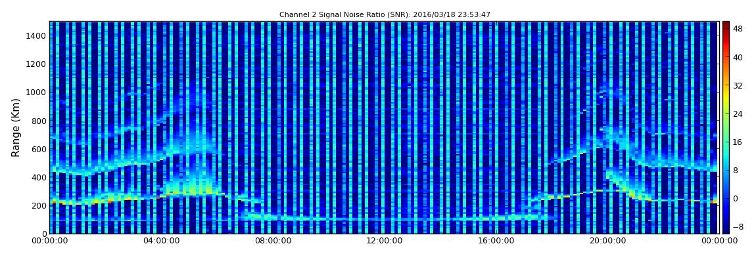This screenshot has width=756, height=267.
Task: Click the 'Range (Km)' y-axis label
Action: point(16,127)
